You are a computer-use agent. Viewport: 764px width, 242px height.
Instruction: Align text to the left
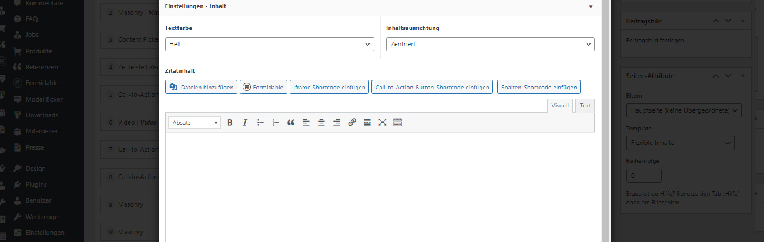pyautogui.click(x=306, y=122)
